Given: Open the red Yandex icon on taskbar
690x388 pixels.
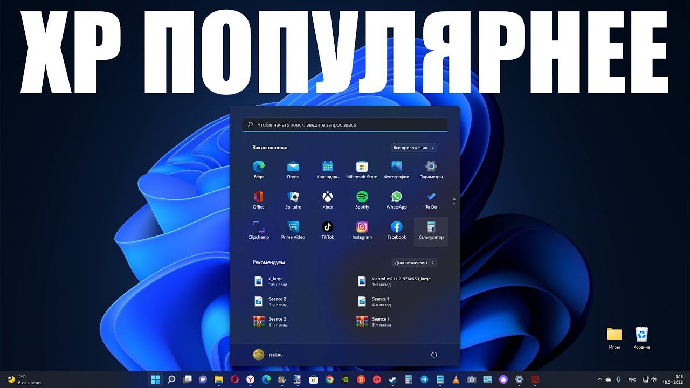Looking at the screenshot, I should pyautogui.click(x=361, y=379).
